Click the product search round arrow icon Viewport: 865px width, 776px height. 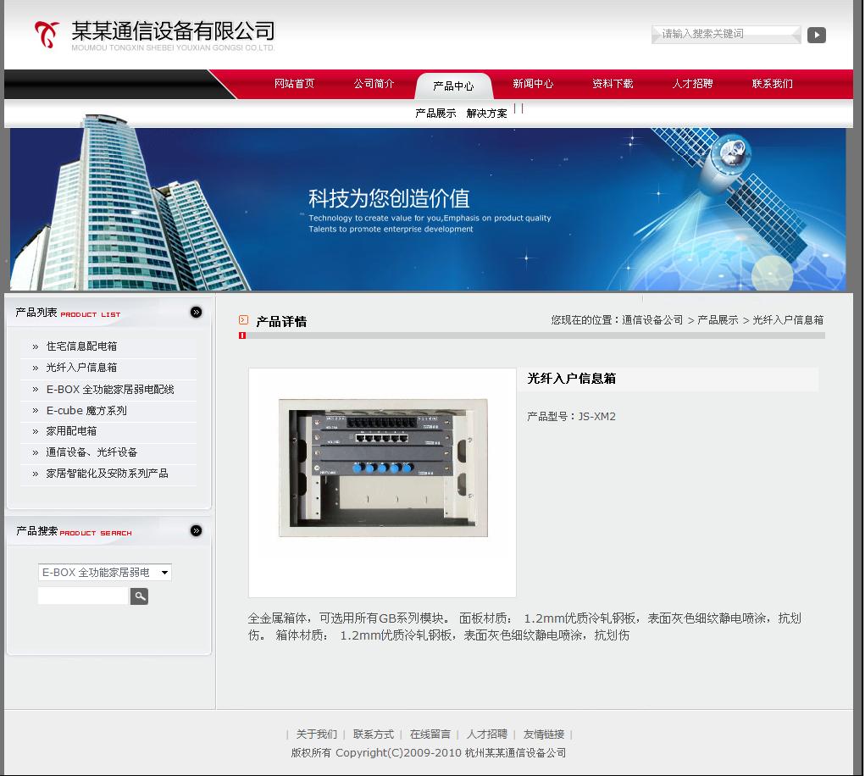coord(197,531)
